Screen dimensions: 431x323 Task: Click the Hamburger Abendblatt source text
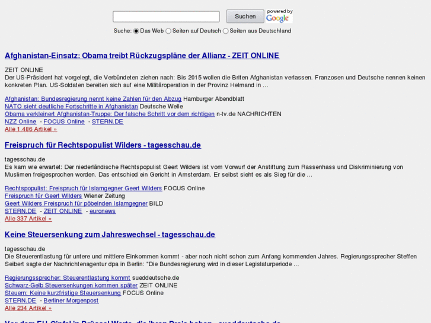(213, 99)
